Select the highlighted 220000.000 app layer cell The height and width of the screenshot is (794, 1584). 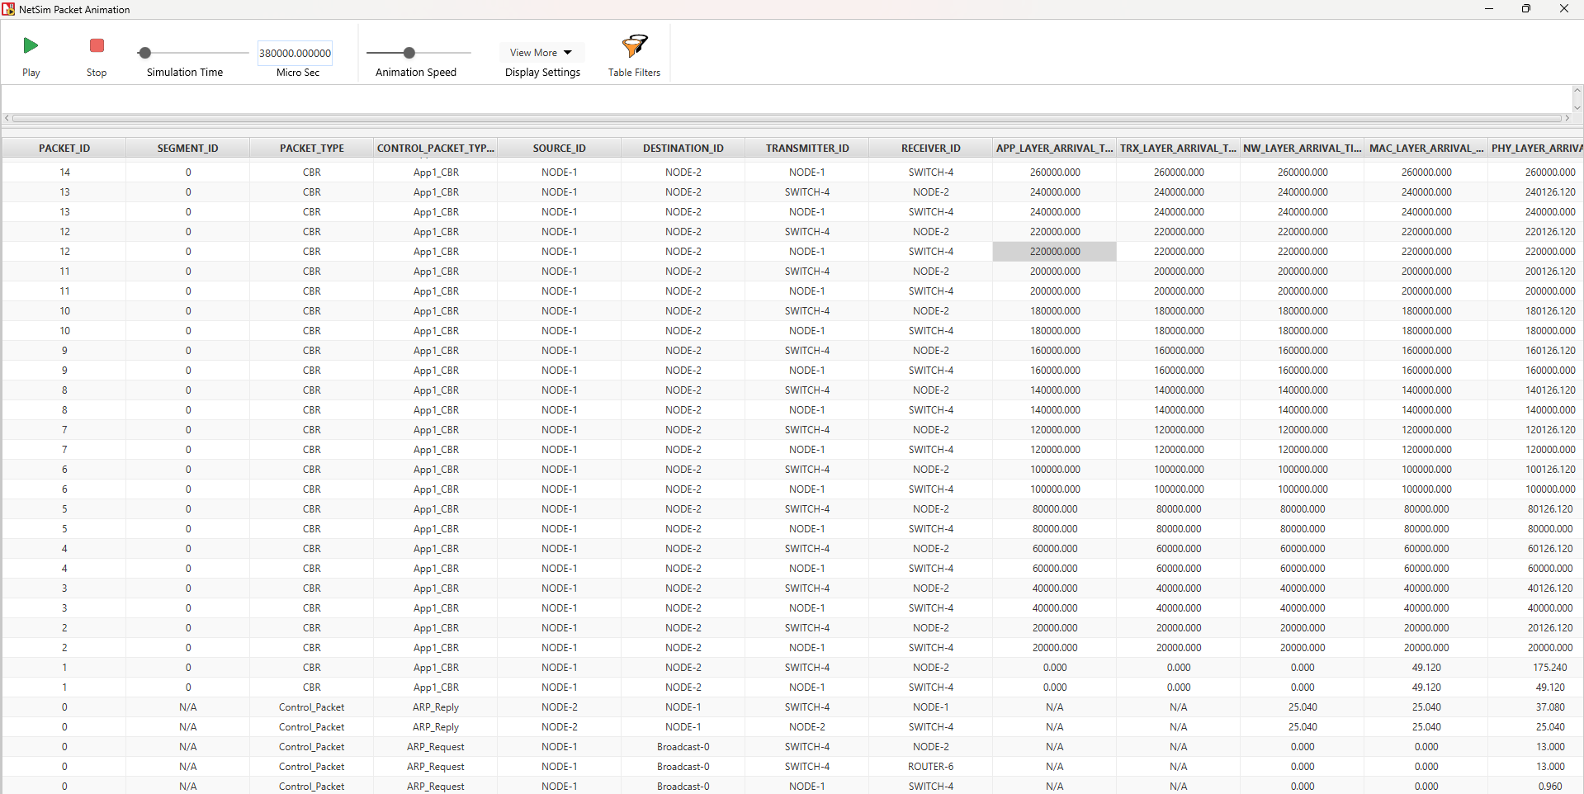[1055, 252]
